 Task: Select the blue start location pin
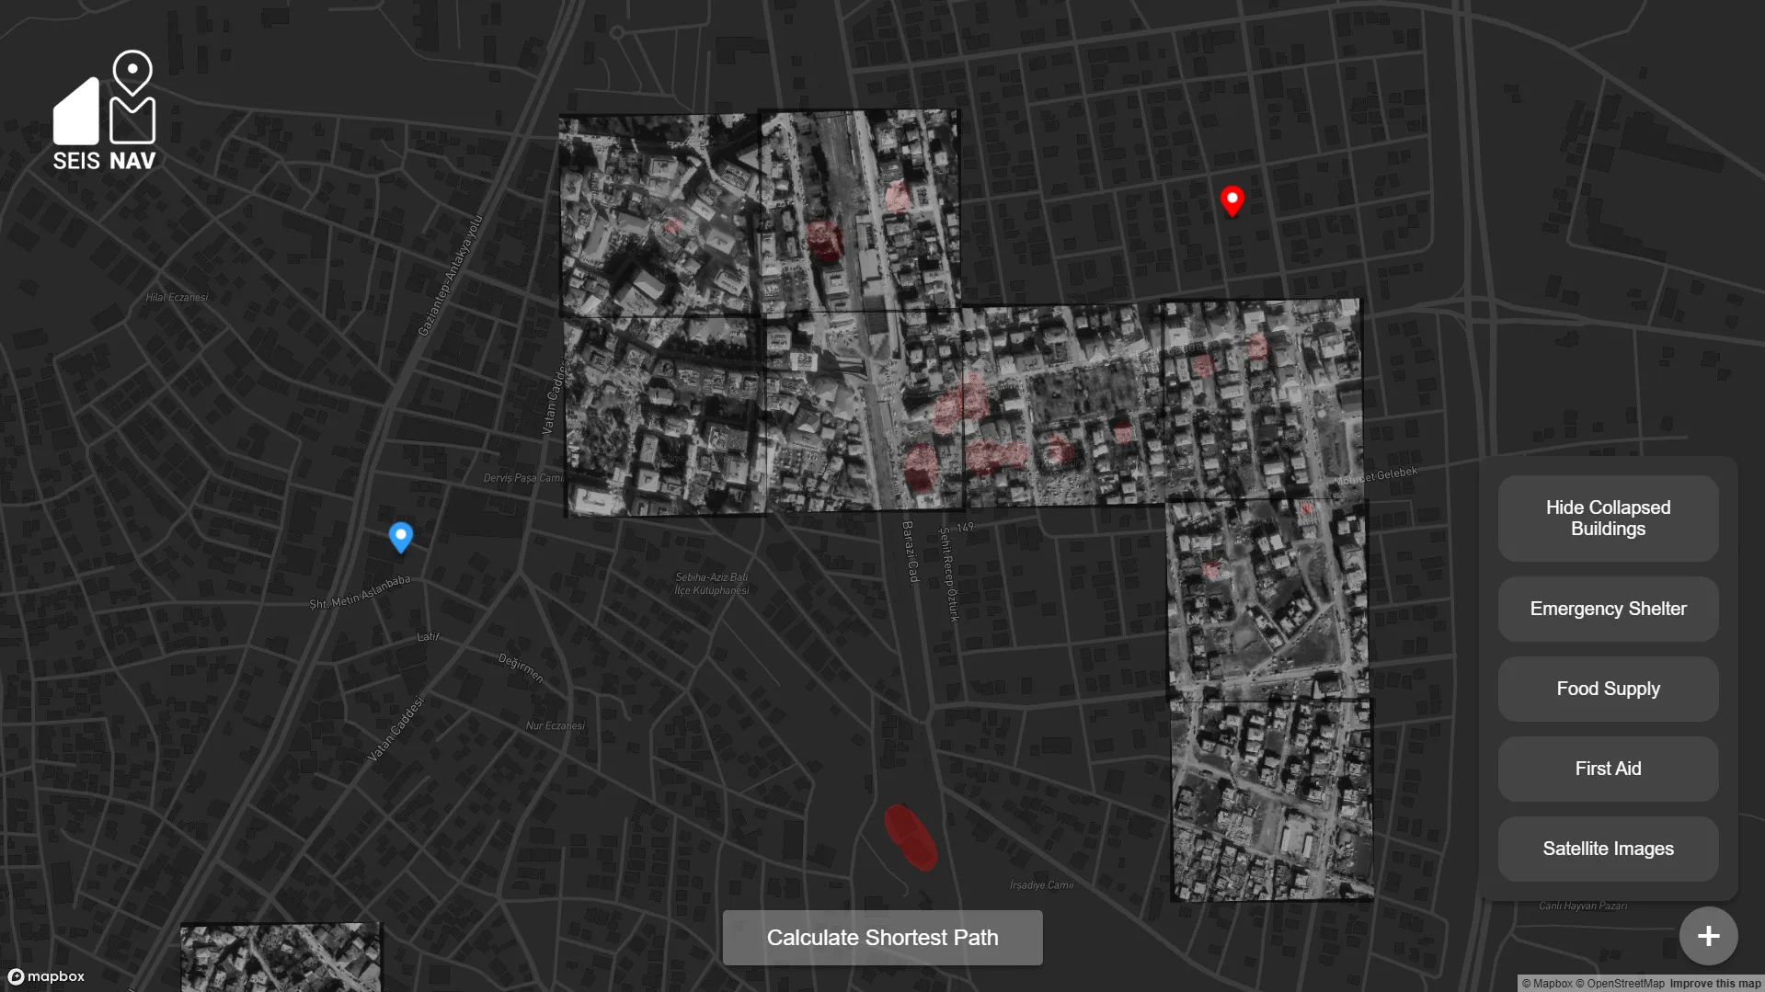(x=401, y=537)
